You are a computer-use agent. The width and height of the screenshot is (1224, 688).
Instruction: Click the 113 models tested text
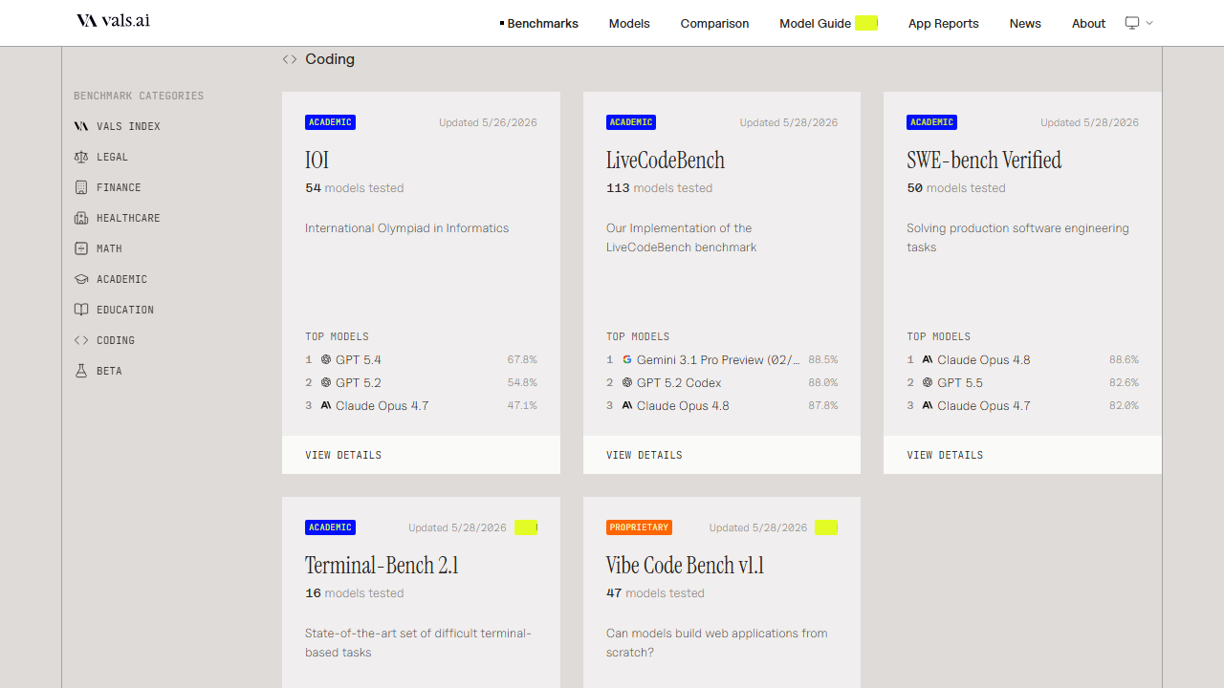pyautogui.click(x=659, y=188)
